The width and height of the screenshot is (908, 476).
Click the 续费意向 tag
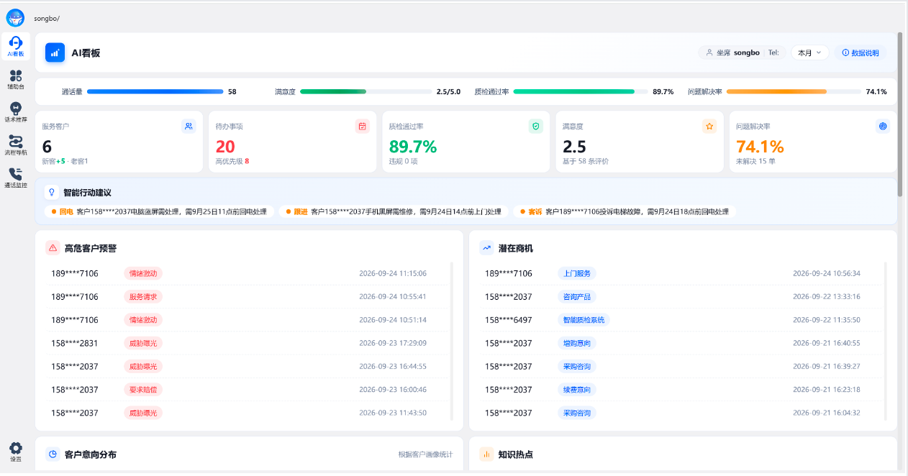[577, 390]
